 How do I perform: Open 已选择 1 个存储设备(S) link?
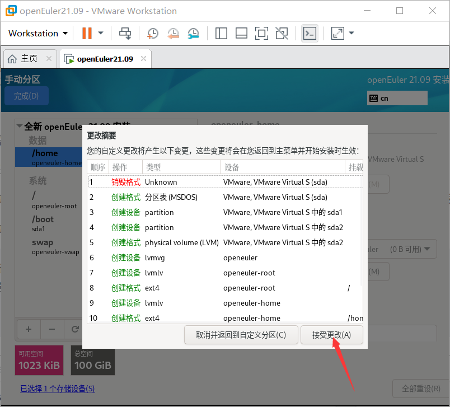click(x=58, y=389)
